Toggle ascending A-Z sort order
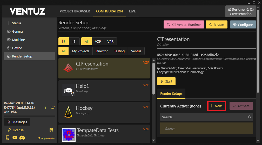 [x=63, y=41]
